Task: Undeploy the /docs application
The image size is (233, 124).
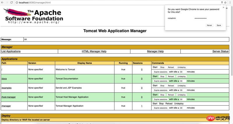Action: [181, 76]
